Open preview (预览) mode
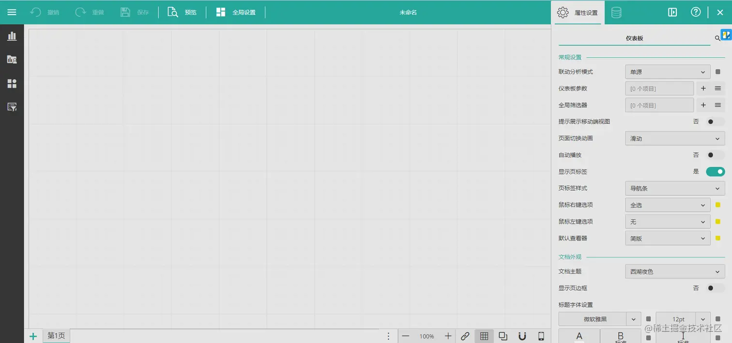The image size is (732, 343). click(183, 12)
